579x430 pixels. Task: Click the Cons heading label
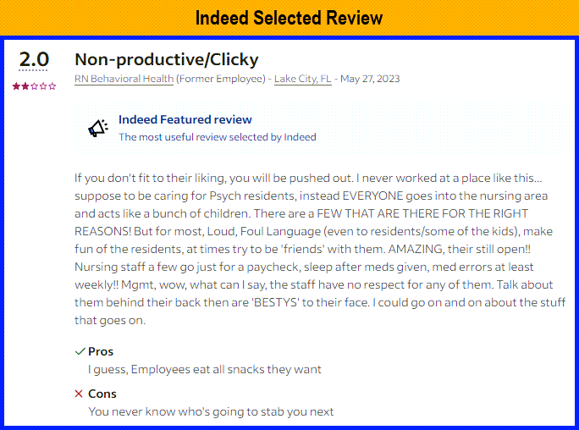coord(102,394)
